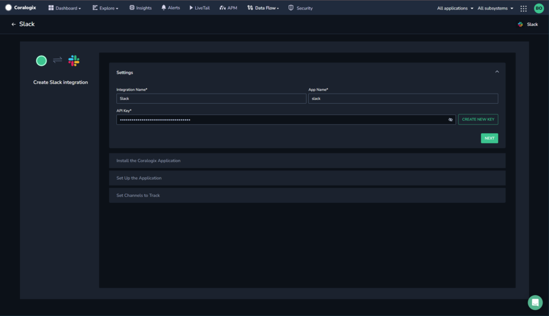Open the All subsystems filter dropdown
The image size is (549, 316).
click(x=495, y=8)
